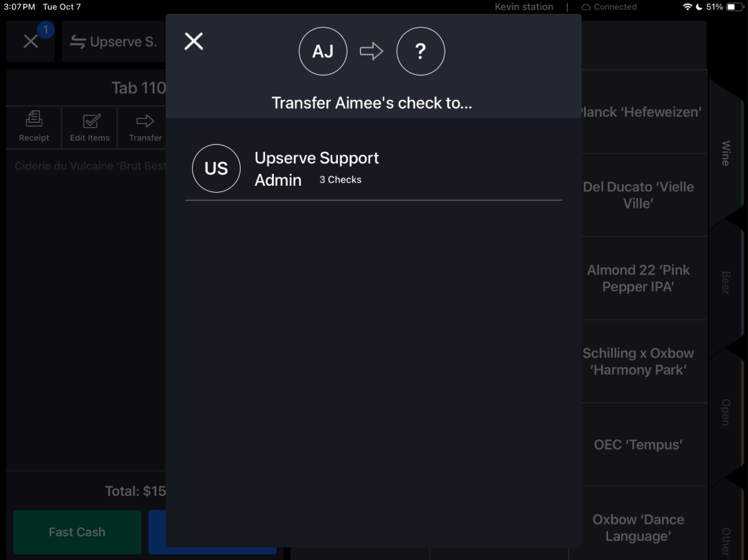748x560 pixels.
Task: Pay with Fast Cash
Action: pos(77,532)
